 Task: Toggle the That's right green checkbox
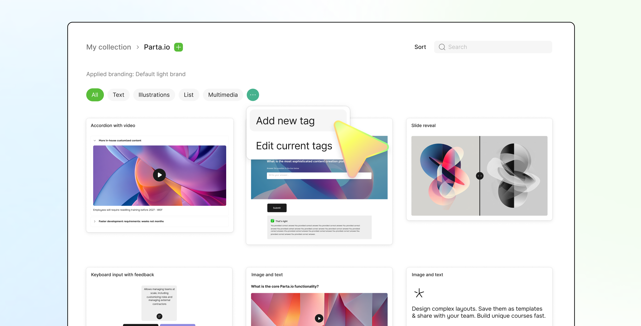pos(272,221)
